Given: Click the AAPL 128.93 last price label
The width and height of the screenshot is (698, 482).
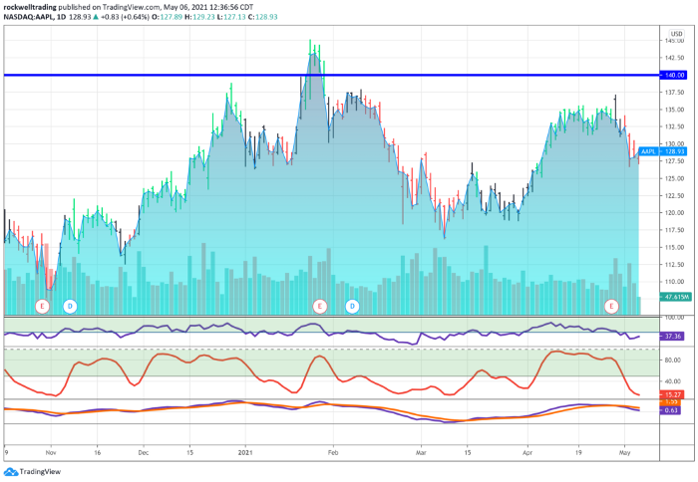Looking at the screenshot, I should pyautogui.click(x=663, y=151).
